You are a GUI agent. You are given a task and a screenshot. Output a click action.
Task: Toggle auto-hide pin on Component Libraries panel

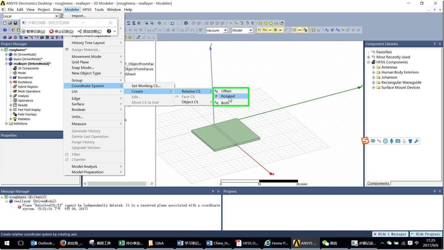pyautogui.click(x=434, y=44)
